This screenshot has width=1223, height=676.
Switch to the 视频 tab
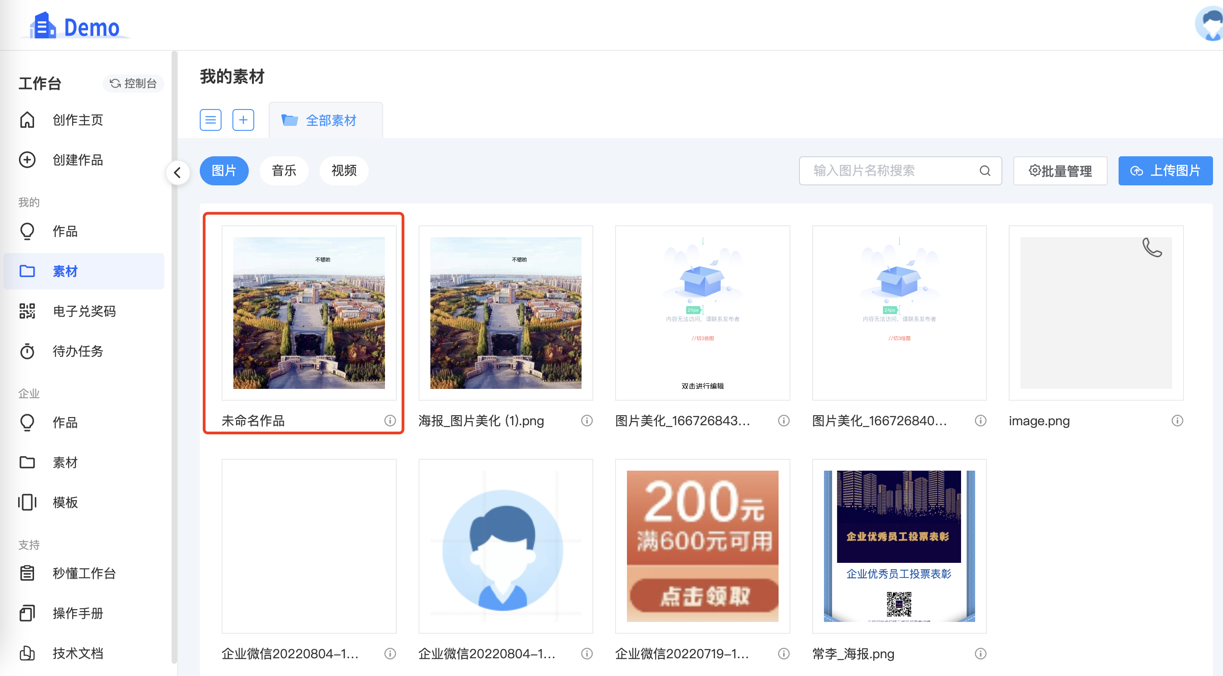[x=344, y=170]
